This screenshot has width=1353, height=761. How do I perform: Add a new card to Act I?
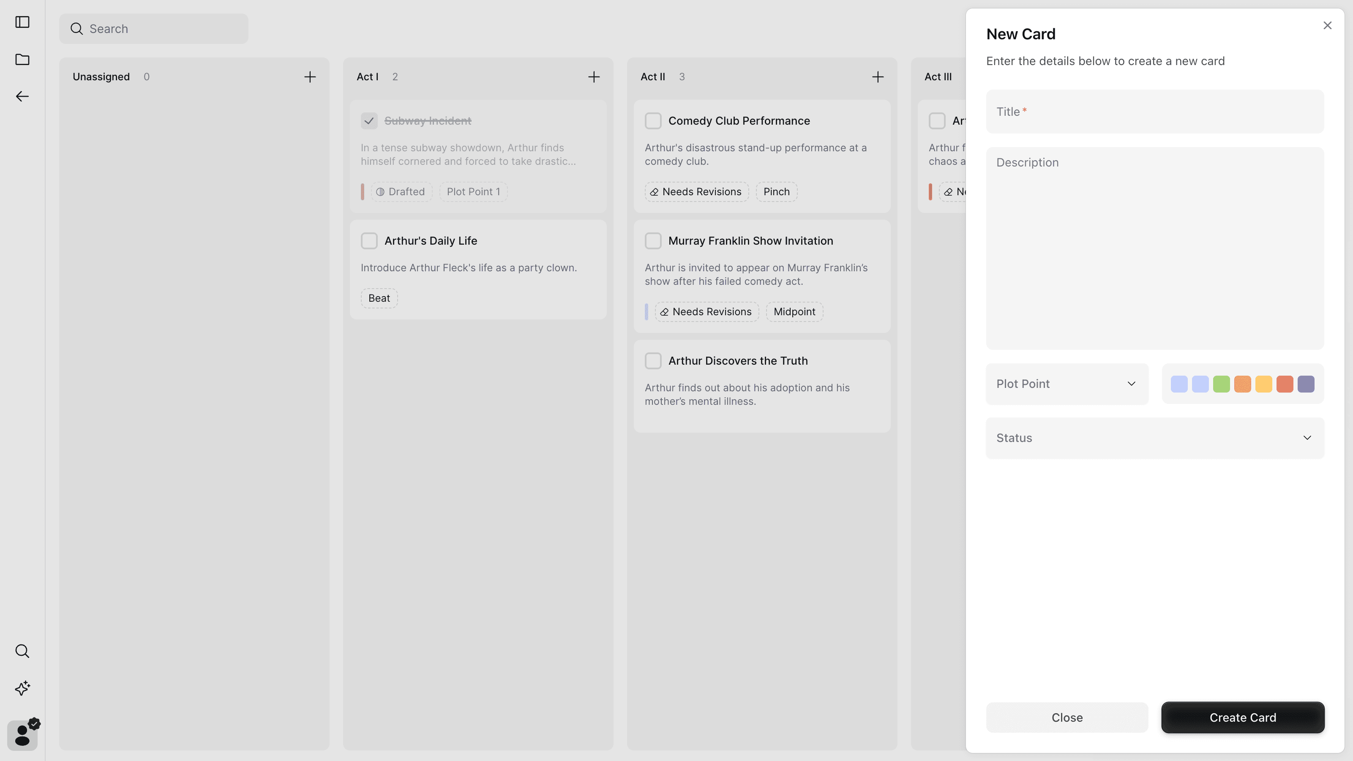point(594,76)
